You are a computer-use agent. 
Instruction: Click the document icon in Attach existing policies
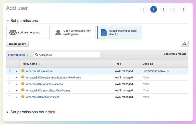pyautogui.click(x=104, y=32)
